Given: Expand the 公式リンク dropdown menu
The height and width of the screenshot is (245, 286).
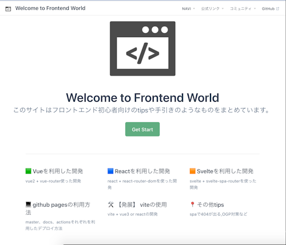Looking at the screenshot, I should (212, 9).
